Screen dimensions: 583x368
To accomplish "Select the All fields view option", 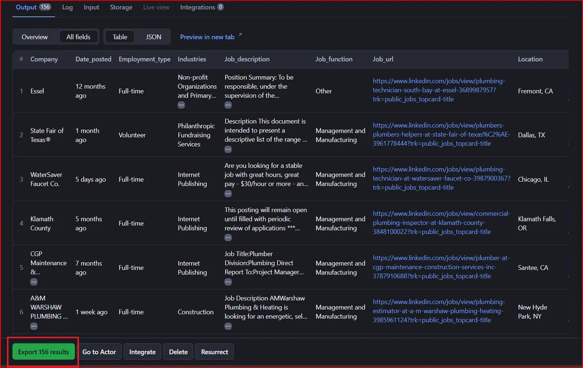I will coord(79,37).
